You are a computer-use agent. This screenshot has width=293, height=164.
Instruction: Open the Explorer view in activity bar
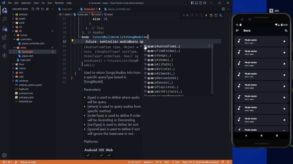[4, 10]
